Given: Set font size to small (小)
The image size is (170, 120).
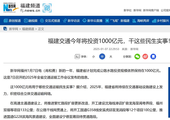Looking at the screenshot, I should [93, 57].
